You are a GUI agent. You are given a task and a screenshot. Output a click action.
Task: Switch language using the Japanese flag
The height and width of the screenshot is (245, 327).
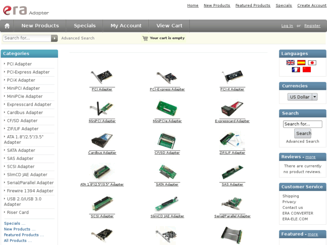tap(312, 62)
